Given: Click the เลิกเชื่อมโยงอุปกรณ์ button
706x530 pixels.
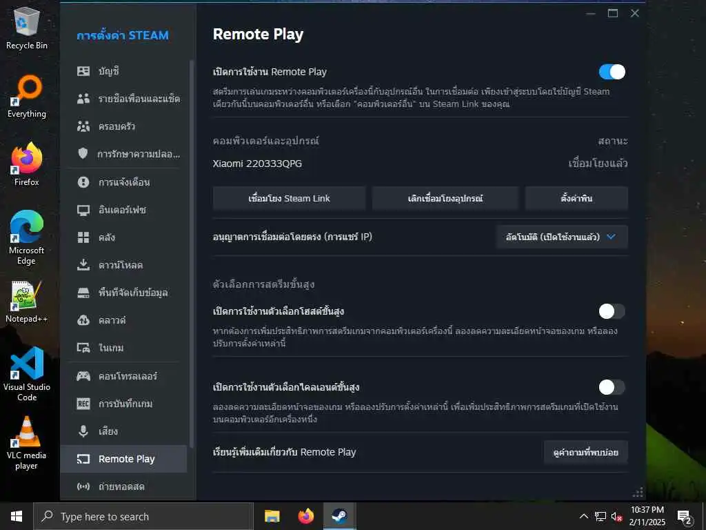Looking at the screenshot, I should [x=445, y=198].
